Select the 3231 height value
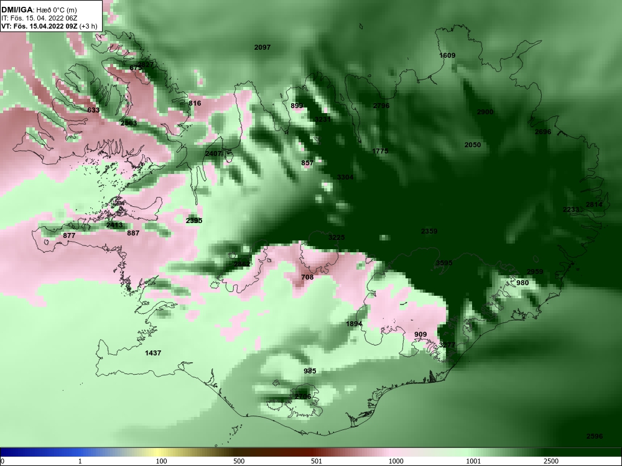 (322, 119)
